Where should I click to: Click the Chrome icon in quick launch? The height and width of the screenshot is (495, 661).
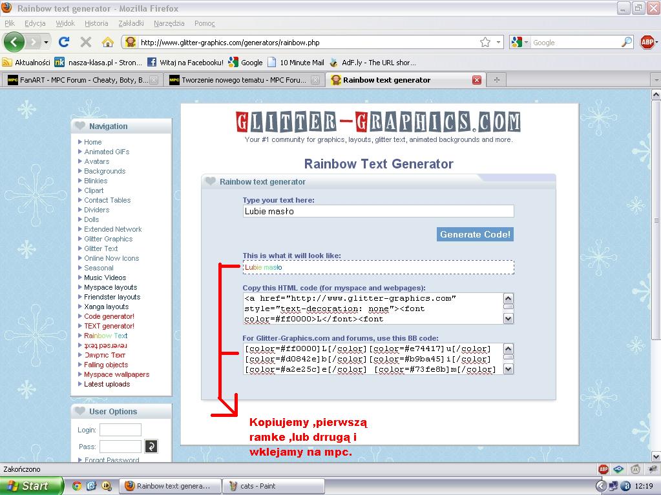(77, 486)
